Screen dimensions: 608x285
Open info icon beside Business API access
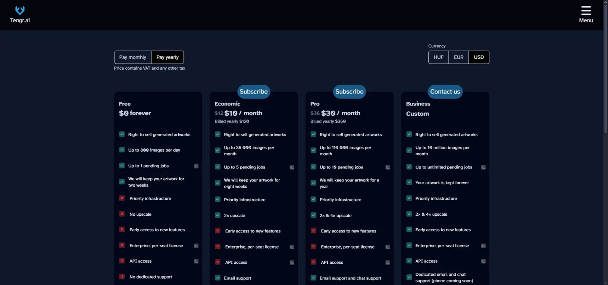[483, 262]
